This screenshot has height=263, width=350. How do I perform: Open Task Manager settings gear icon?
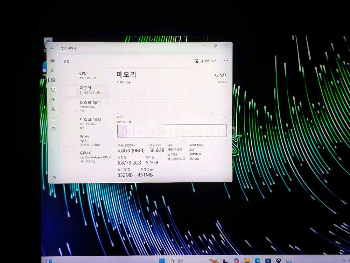[x=54, y=177]
